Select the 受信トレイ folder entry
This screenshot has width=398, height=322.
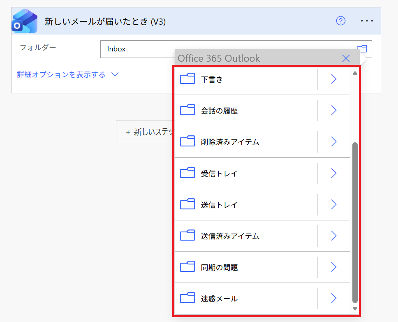(247, 173)
